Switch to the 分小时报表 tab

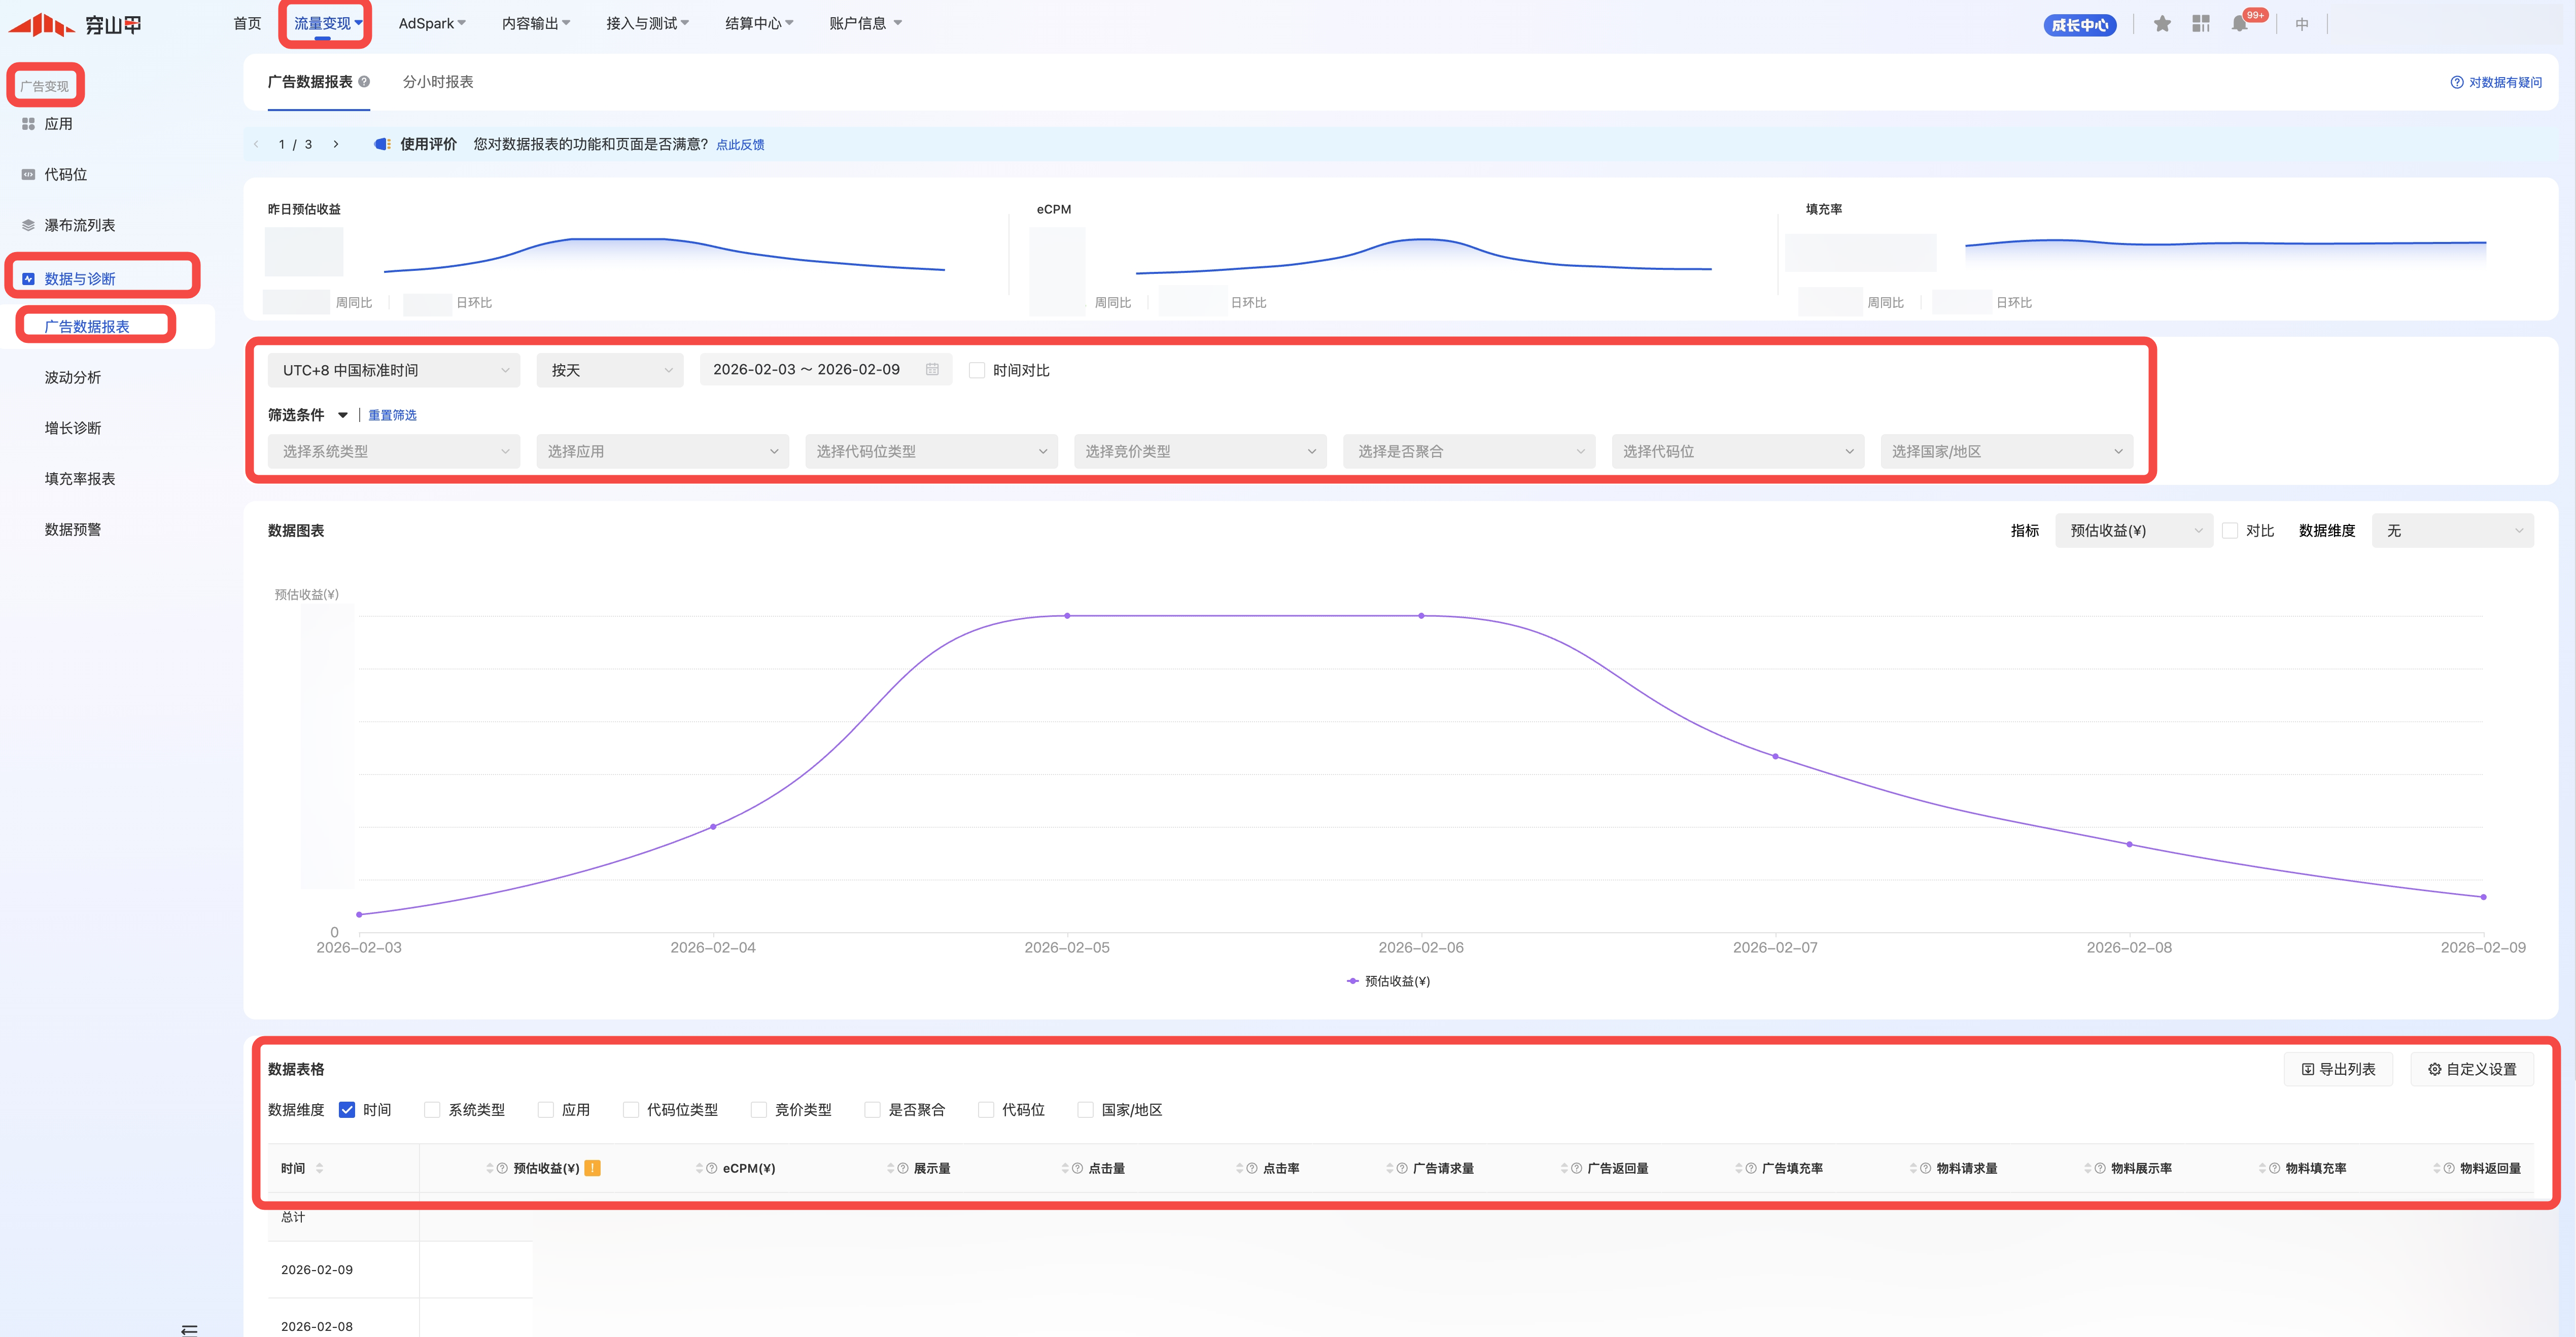438,82
